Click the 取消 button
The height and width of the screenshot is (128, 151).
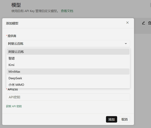tap(125, 119)
